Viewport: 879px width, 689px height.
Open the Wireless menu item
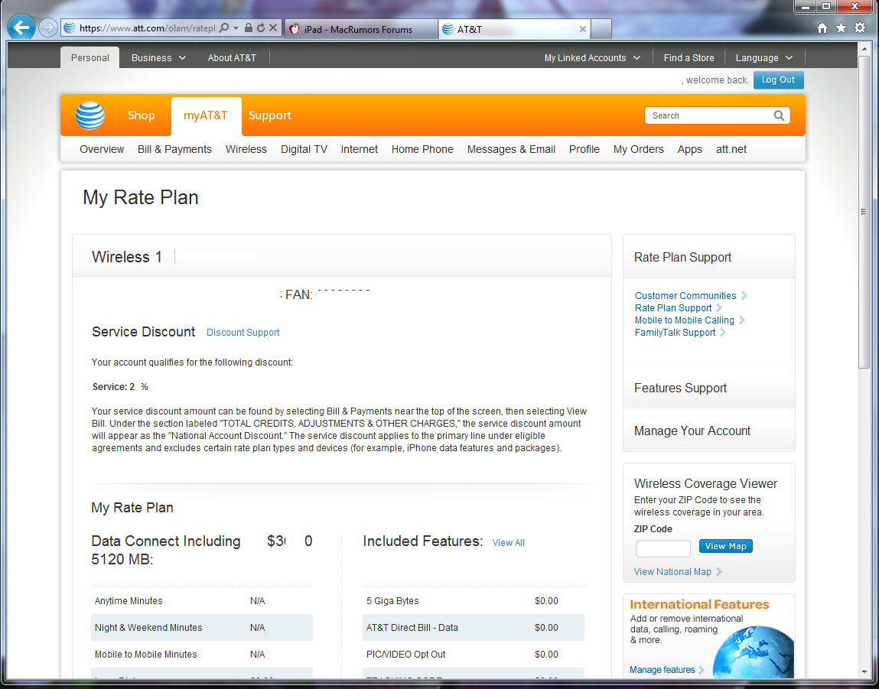point(246,149)
